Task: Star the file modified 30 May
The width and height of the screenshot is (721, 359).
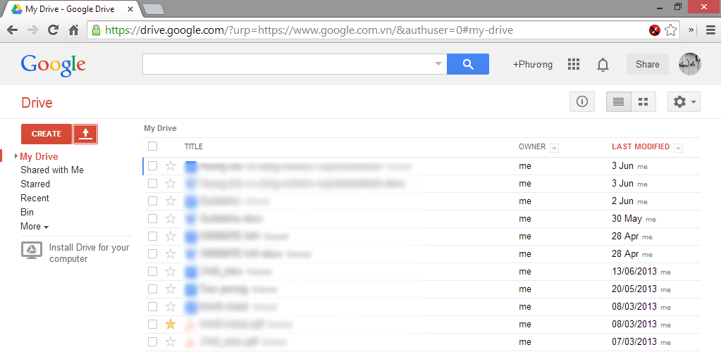Action: click(171, 218)
